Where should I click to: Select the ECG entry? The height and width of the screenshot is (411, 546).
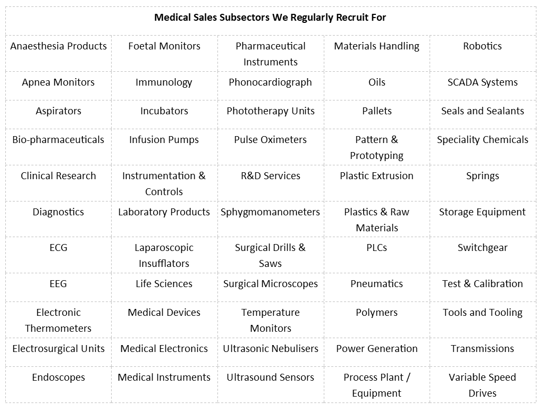click(58, 248)
